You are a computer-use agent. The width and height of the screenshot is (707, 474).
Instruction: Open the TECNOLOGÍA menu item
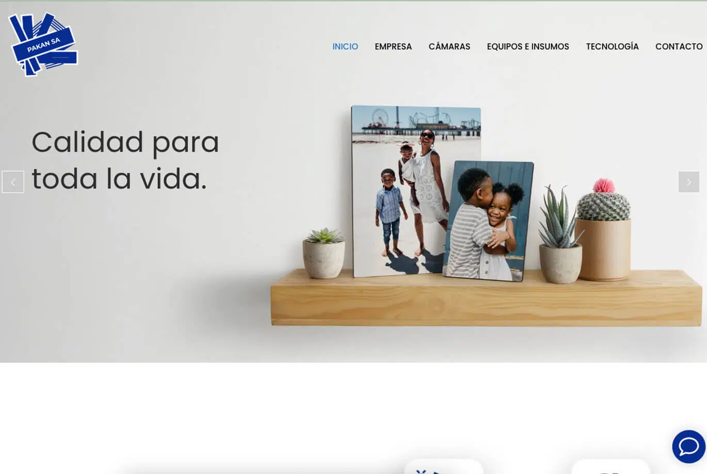[612, 46]
